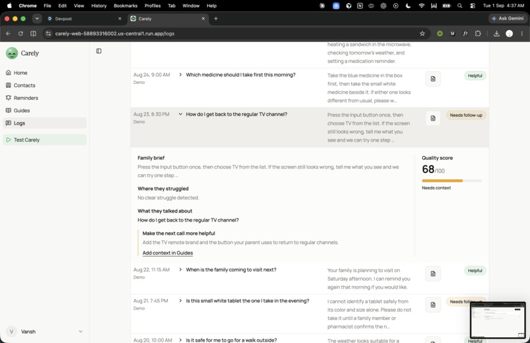Open Contacts in the sidebar
530x343 pixels.
click(45, 85)
